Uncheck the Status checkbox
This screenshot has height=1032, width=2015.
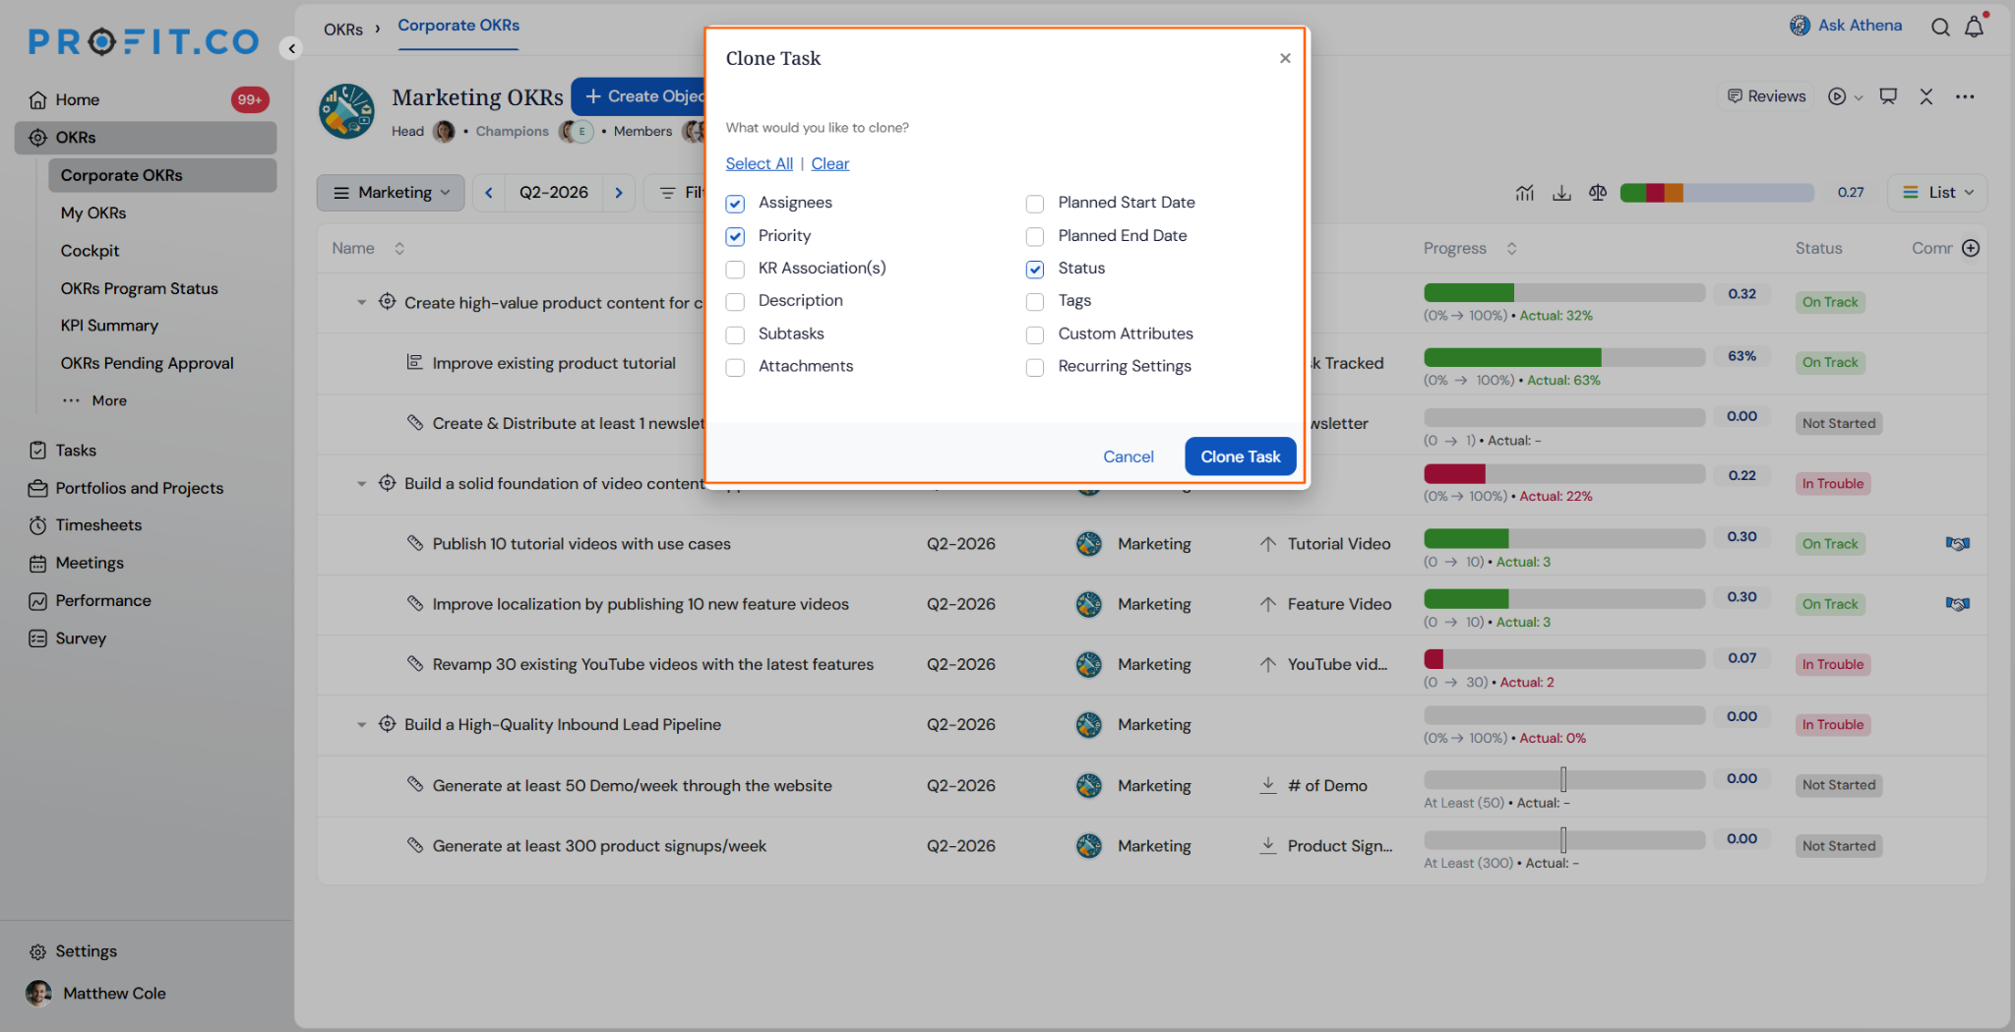[1035, 270]
